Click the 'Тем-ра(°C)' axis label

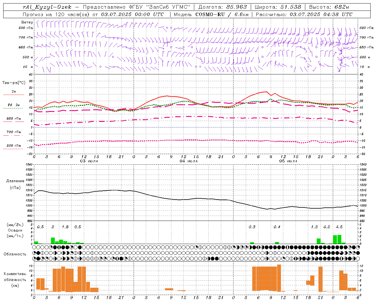pyautogui.click(x=14, y=83)
